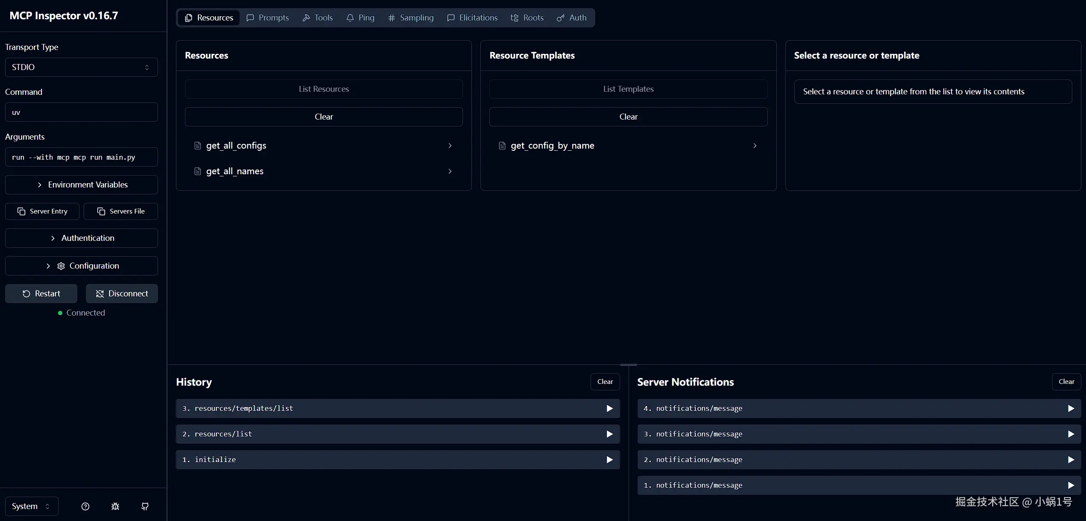Image resolution: width=1086 pixels, height=521 pixels.
Task: Open the GitHub icon link
Action: 145,506
